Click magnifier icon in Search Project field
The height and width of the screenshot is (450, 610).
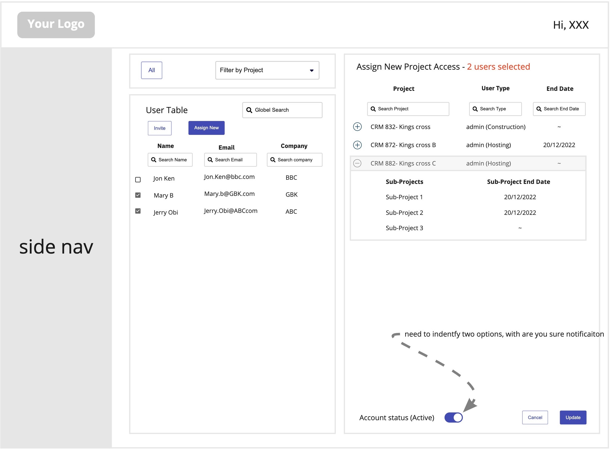click(373, 109)
